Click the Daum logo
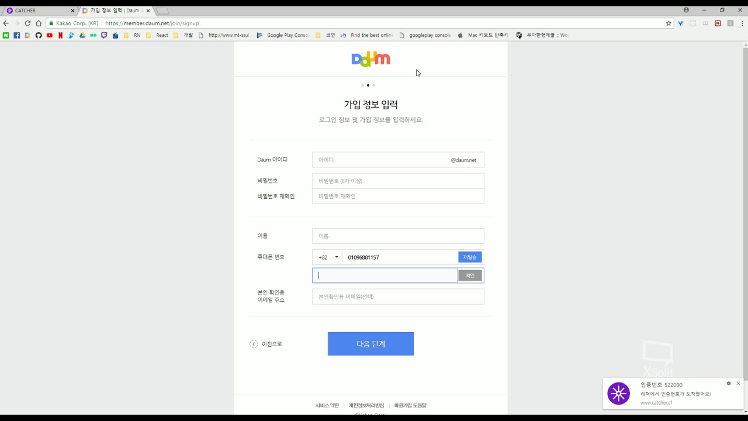The width and height of the screenshot is (748, 421). [x=370, y=58]
